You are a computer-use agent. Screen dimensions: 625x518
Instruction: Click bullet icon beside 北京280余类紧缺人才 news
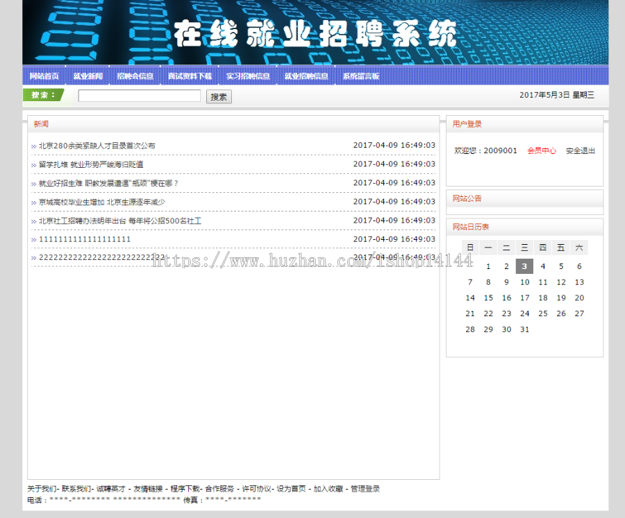[34, 147]
